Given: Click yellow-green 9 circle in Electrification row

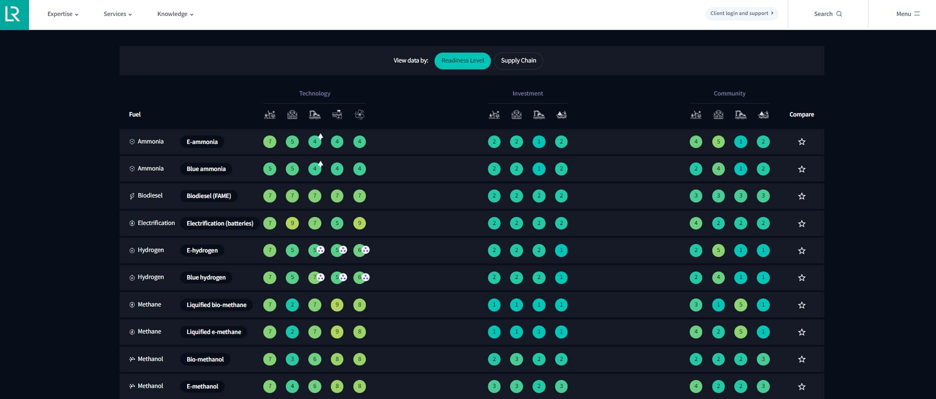Looking at the screenshot, I should (292, 223).
